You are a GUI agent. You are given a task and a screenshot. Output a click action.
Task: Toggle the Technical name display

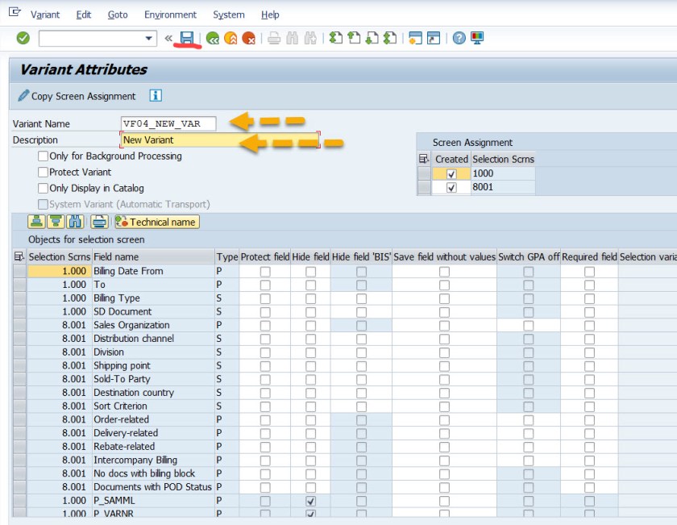coord(158,223)
